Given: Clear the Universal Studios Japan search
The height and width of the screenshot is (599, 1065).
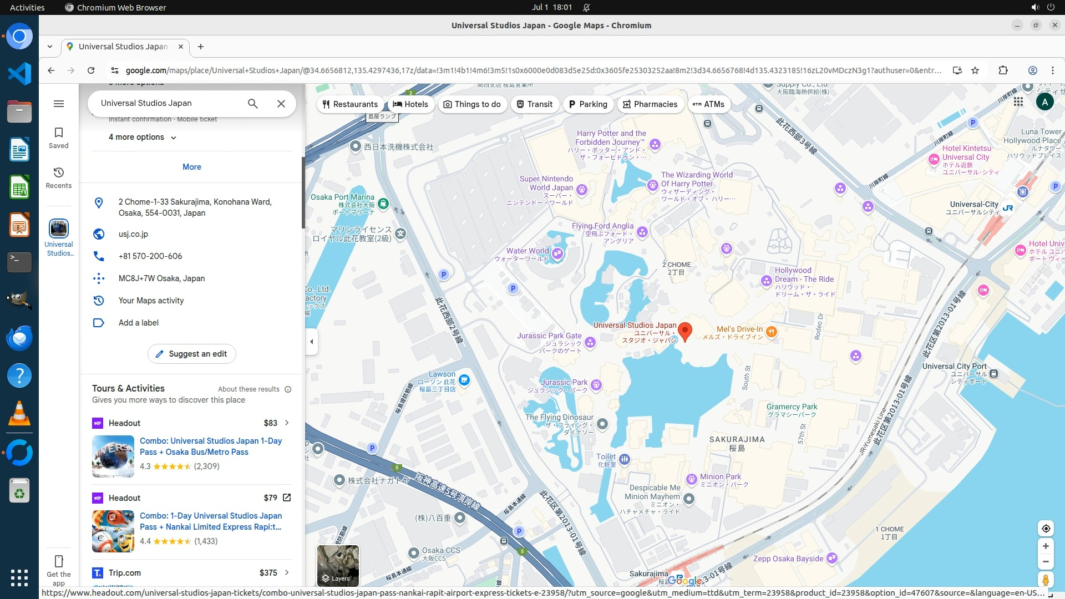Looking at the screenshot, I should [x=281, y=104].
